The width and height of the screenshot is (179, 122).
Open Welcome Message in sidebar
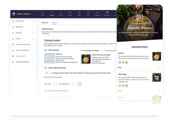pyautogui.click(x=23, y=44)
